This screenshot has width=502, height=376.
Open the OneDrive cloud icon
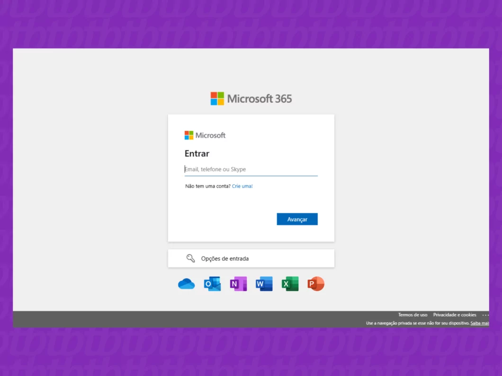186,284
